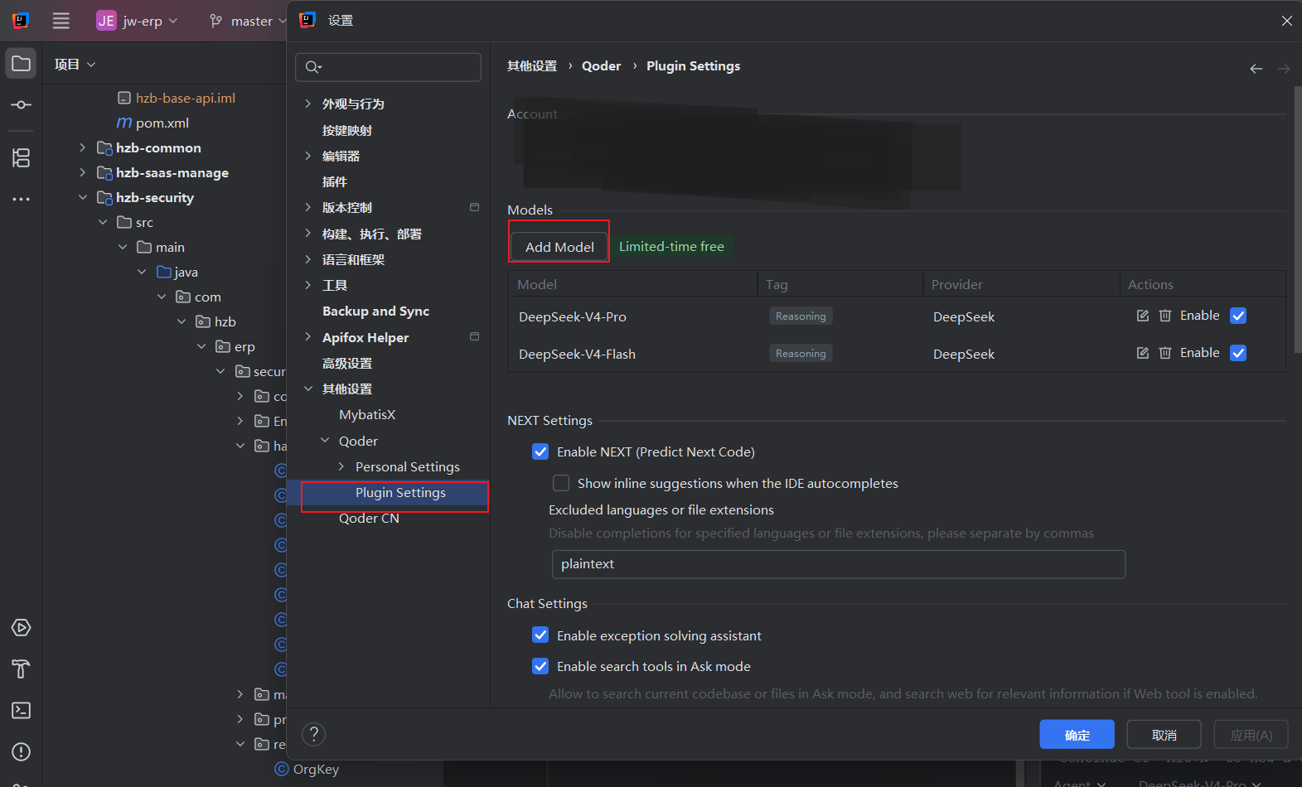This screenshot has width=1302, height=787.
Task: Click the JE project badge icon
Action: [106, 21]
